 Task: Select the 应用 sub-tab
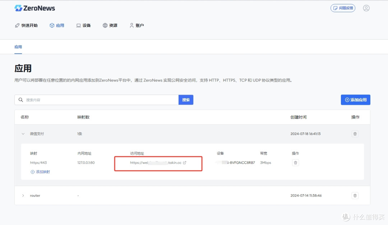tap(18, 47)
